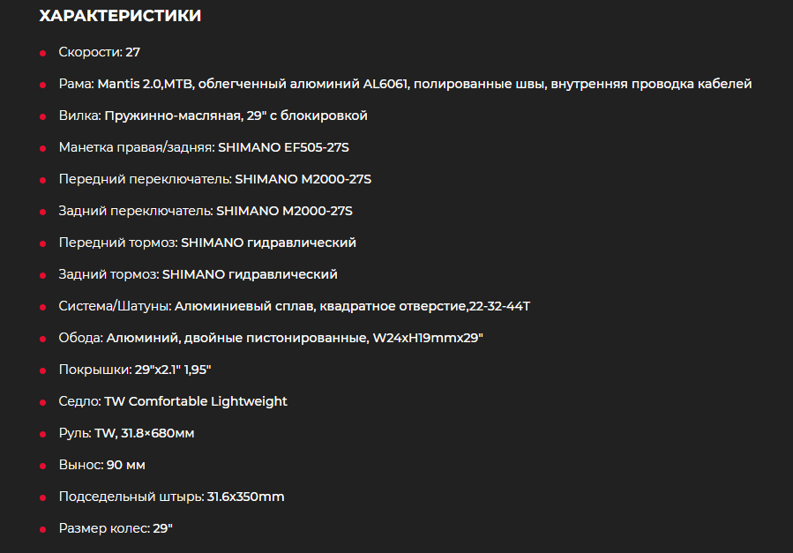Click the SHIMANO EF505-27S shifter text
This screenshot has height=553, width=793.
click(x=283, y=147)
